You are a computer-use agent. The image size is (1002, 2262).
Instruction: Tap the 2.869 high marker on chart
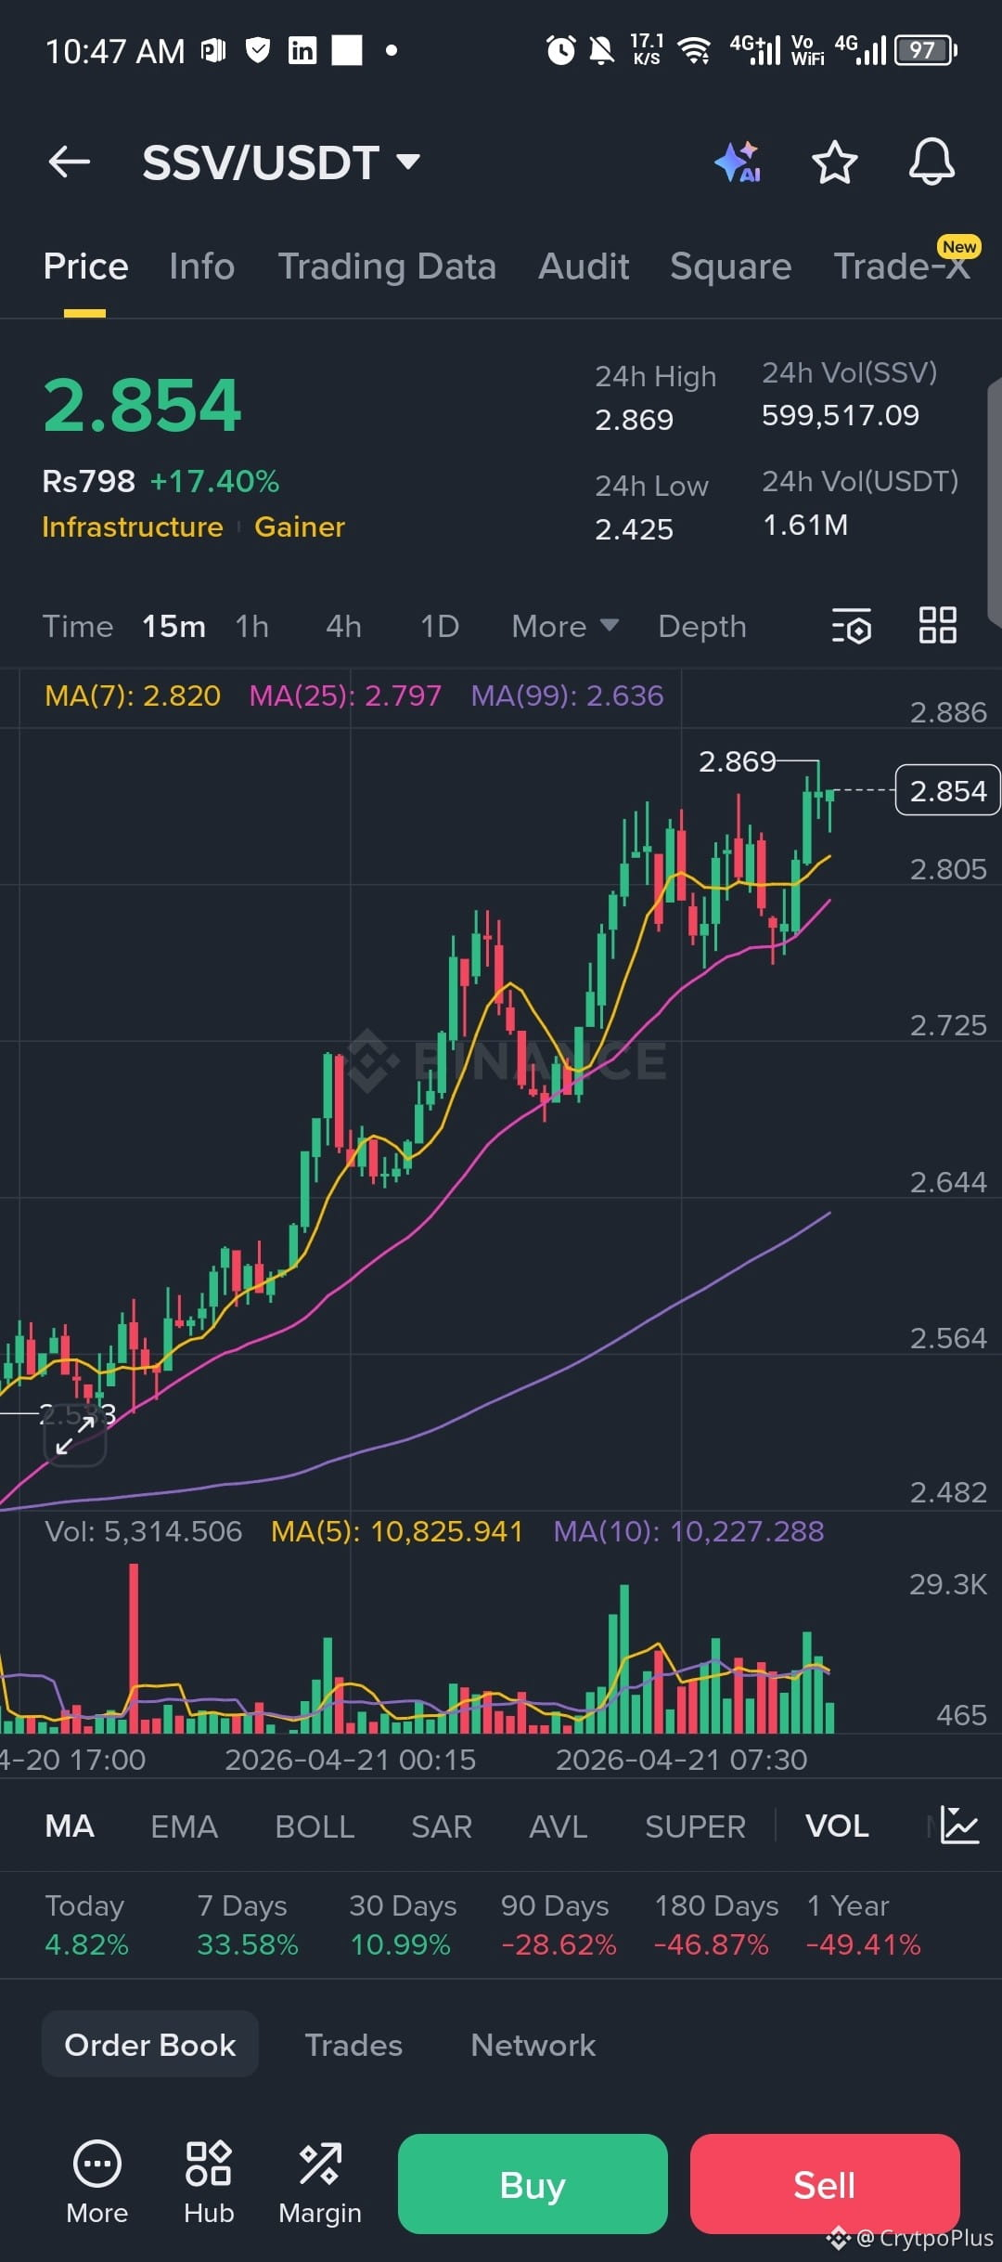point(737,761)
